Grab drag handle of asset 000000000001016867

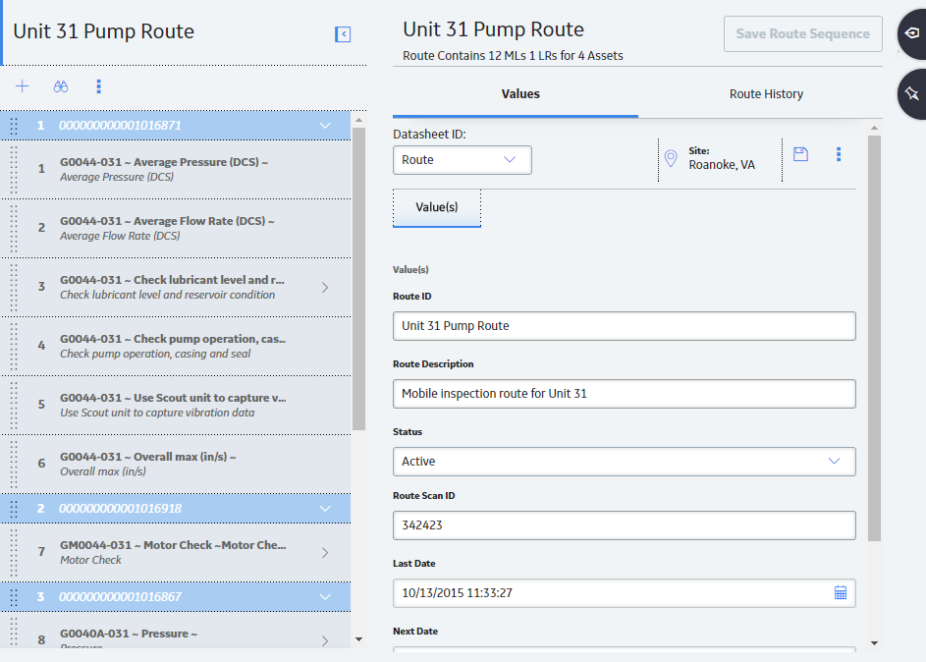(x=14, y=596)
